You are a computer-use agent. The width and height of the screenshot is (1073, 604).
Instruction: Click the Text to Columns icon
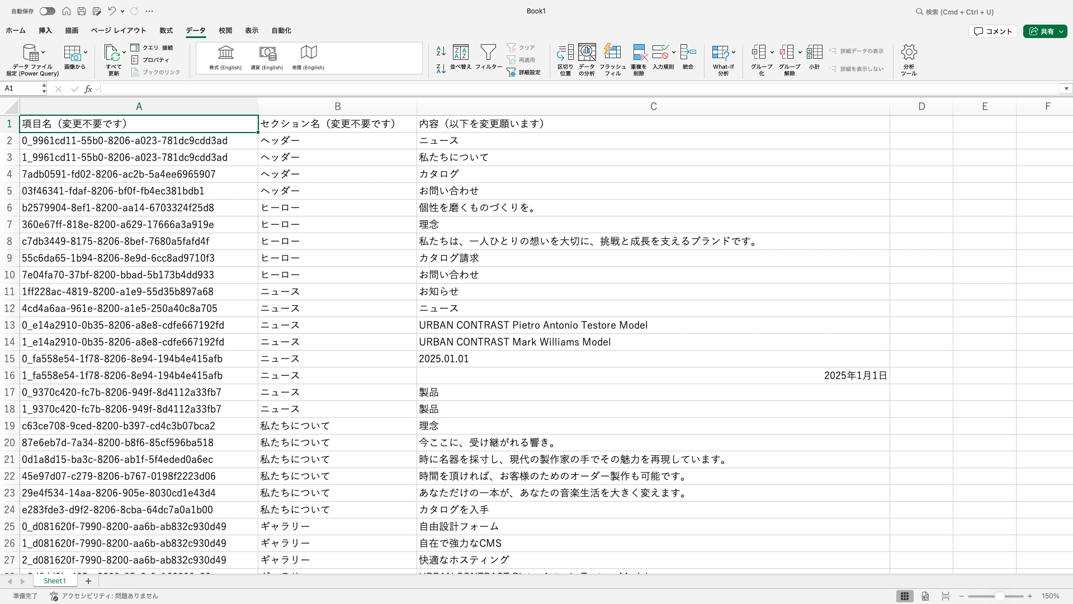565,53
